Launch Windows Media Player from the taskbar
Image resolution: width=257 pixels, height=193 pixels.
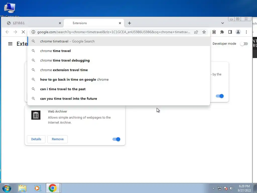pos(37,188)
